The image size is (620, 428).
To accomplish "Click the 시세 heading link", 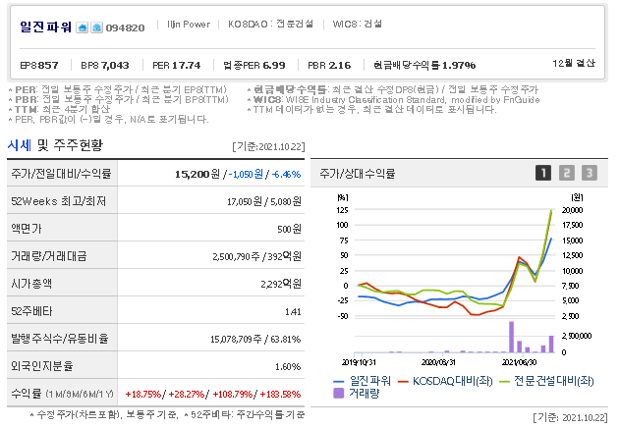I will coord(20,145).
